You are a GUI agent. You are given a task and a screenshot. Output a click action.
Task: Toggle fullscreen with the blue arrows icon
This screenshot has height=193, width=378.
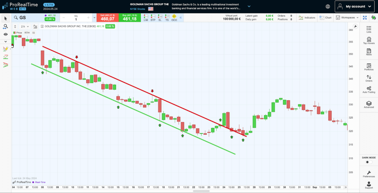[365, 18]
